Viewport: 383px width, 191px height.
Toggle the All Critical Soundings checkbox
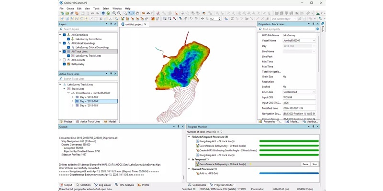[x=64, y=43]
